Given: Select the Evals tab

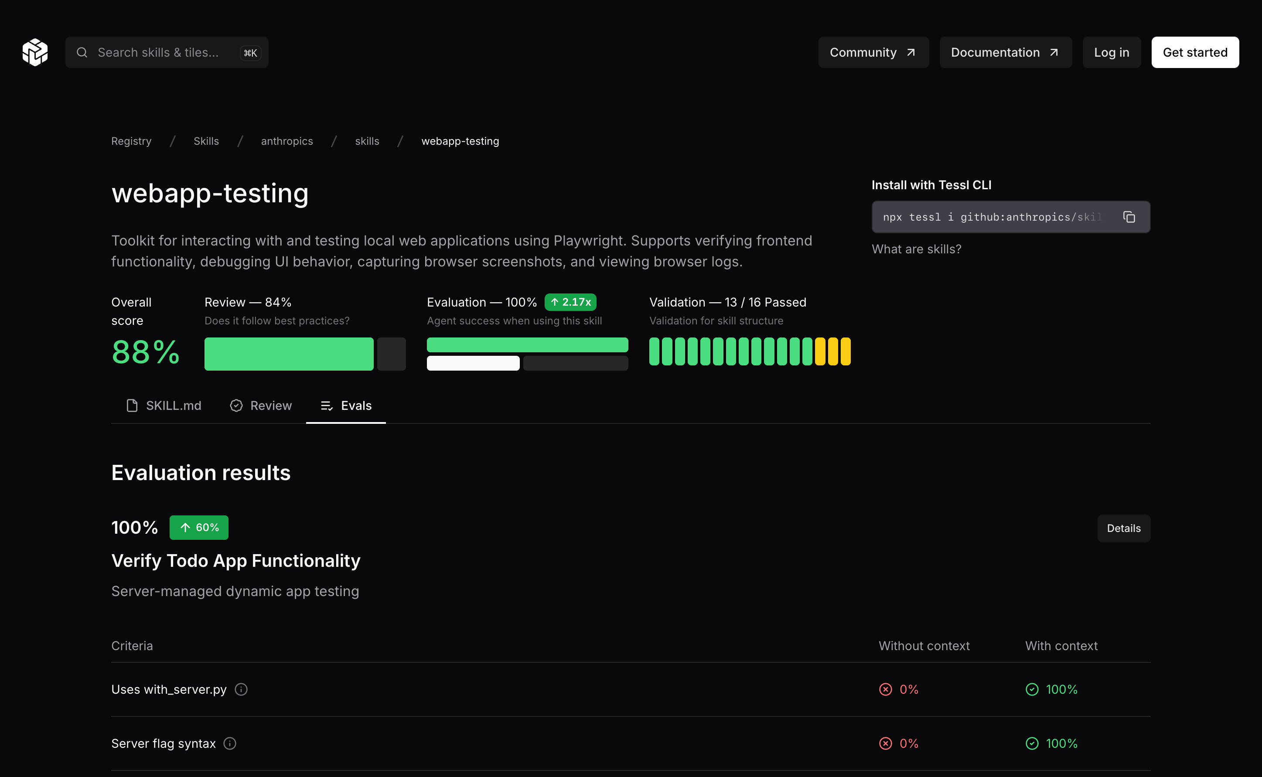Looking at the screenshot, I should click(346, 406).
